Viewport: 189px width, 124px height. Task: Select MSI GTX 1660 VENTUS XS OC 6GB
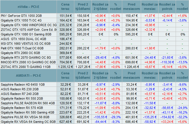(x=26, y=44)
